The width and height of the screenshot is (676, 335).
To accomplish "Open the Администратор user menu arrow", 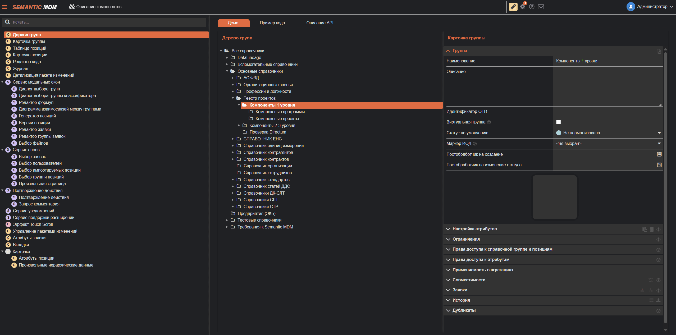I will point(672,7).
